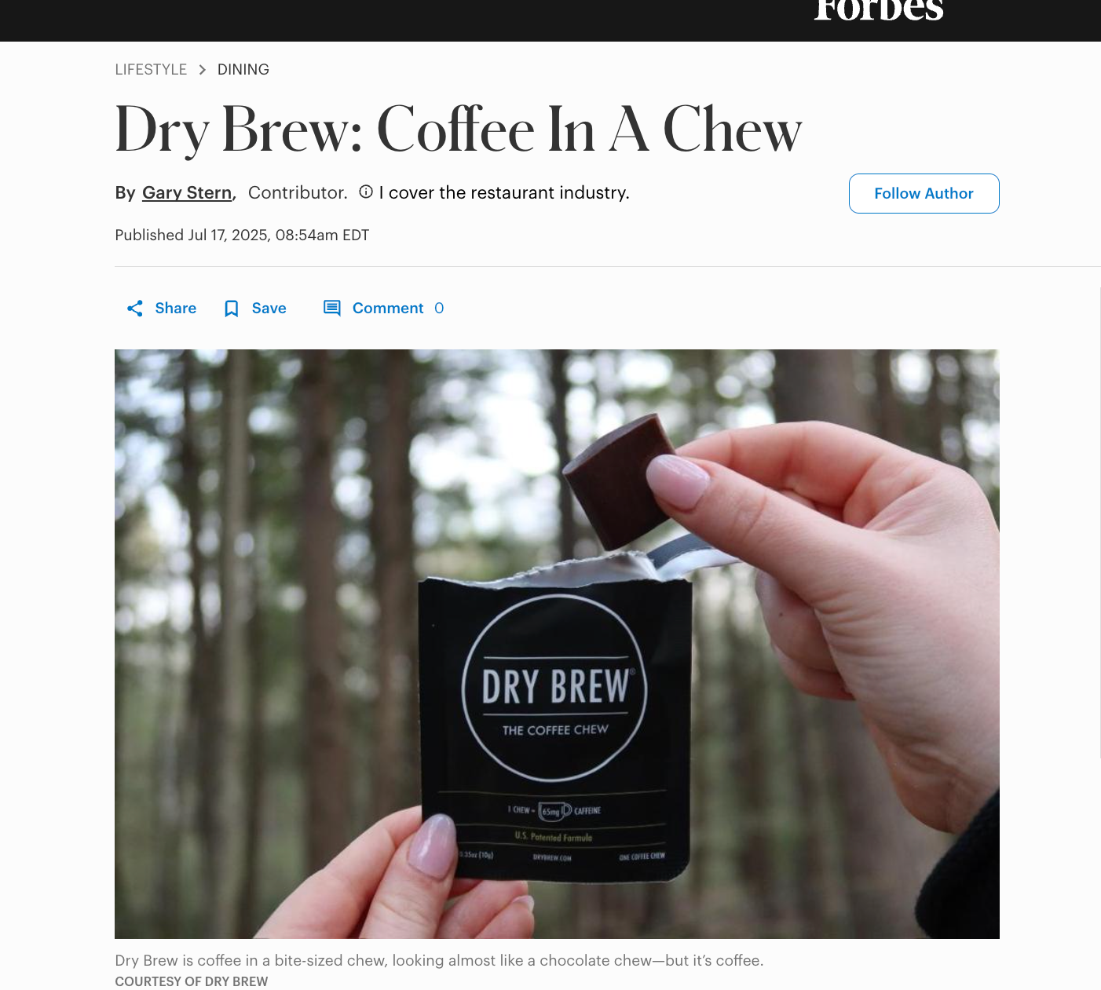
Task: Click the Courtesy of Dry Brew credit
Action: 192,981
